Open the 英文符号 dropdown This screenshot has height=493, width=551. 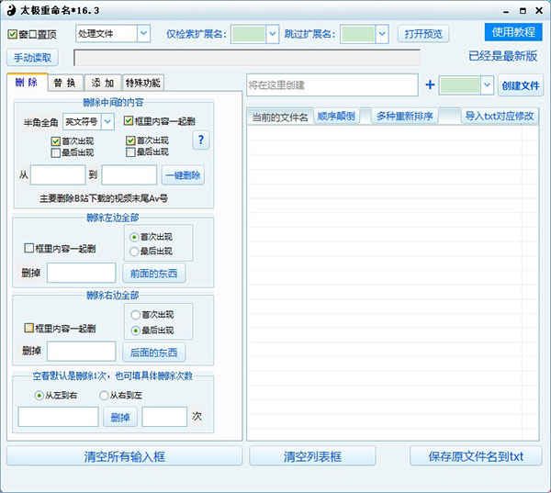click(x=107, y=121)
